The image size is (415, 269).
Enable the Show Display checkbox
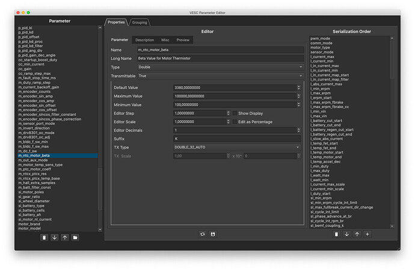click(235, 113)
